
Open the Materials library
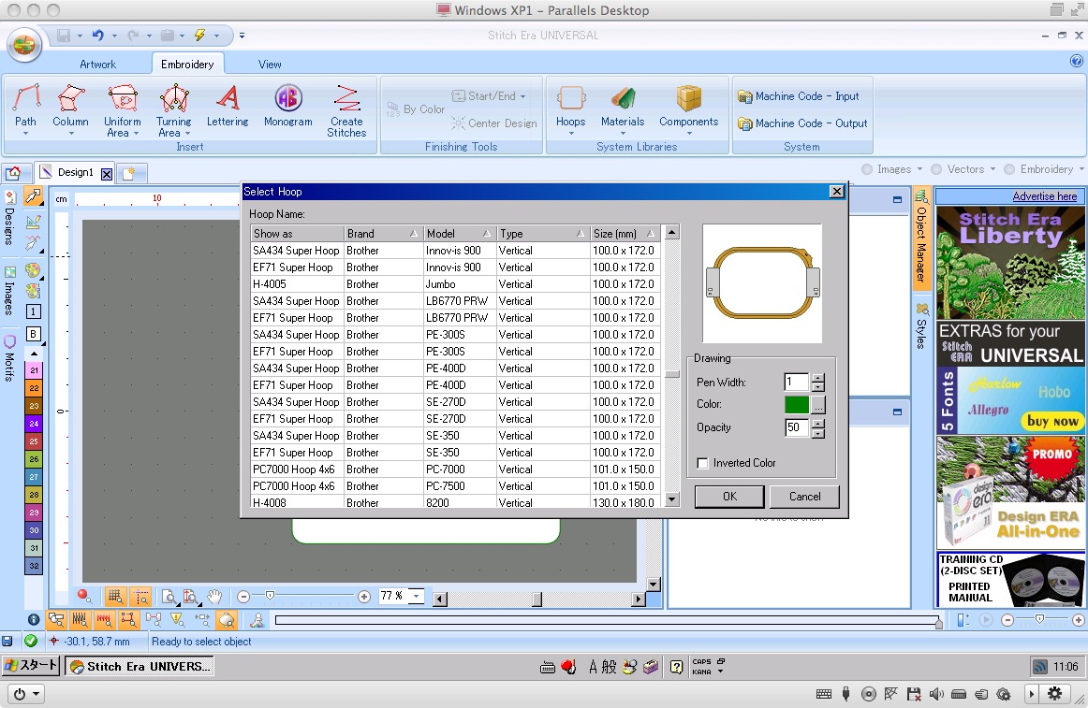pyautogui.click(x=623, y=108)
